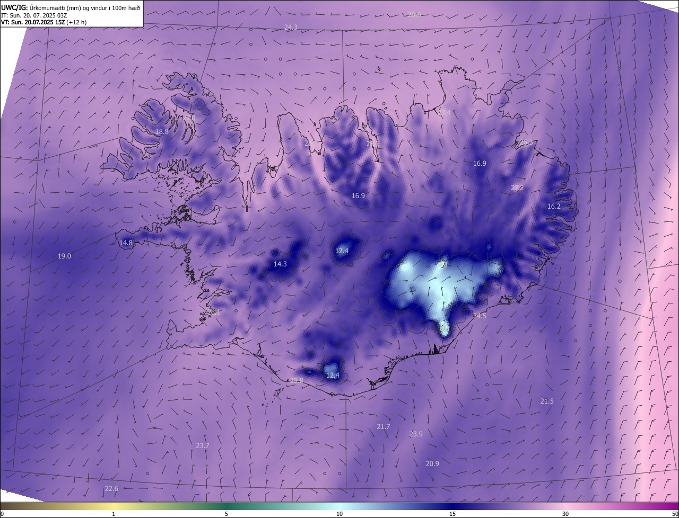The image size is (679, 518).
Task: Click the 19.0 value label on the map
Action: [x=64, y=256]
